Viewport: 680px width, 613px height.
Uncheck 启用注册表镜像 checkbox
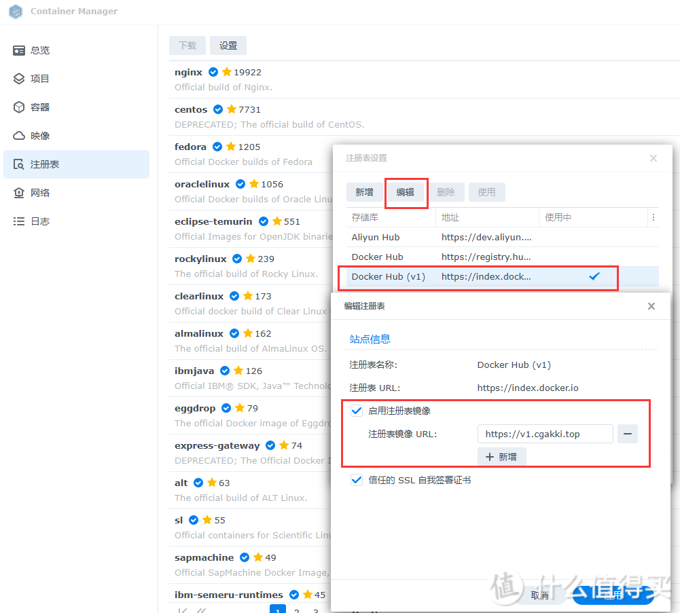(357, 411)
